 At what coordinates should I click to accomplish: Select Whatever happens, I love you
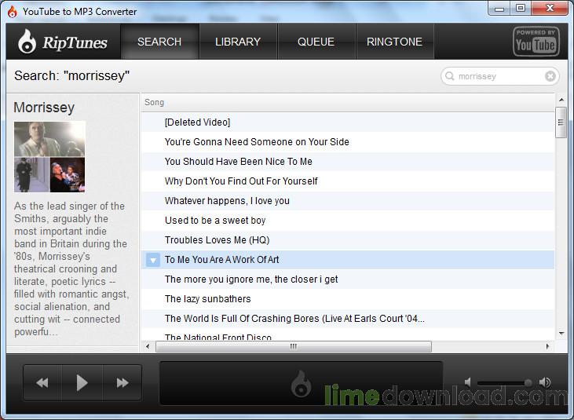(348, 201)
